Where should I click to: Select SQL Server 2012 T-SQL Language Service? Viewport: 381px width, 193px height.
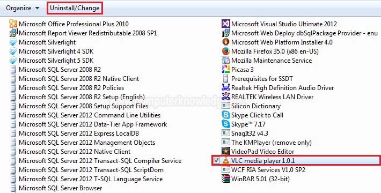[91, 179]
